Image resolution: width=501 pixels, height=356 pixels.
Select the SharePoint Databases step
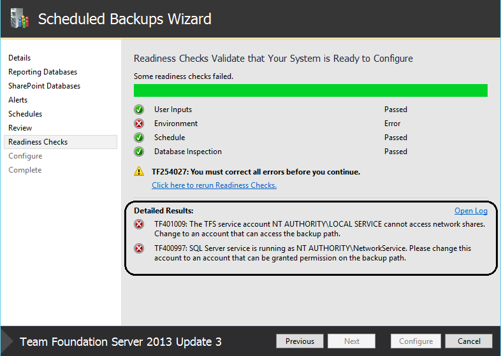pos(45,86)
